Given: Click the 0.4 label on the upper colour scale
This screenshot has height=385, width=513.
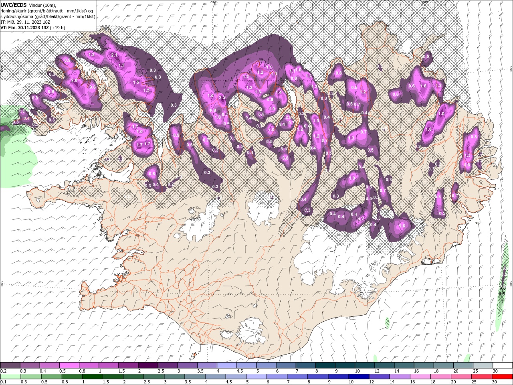Looking at the screenshot, I should pyautogui.click(x=43, y=371).
